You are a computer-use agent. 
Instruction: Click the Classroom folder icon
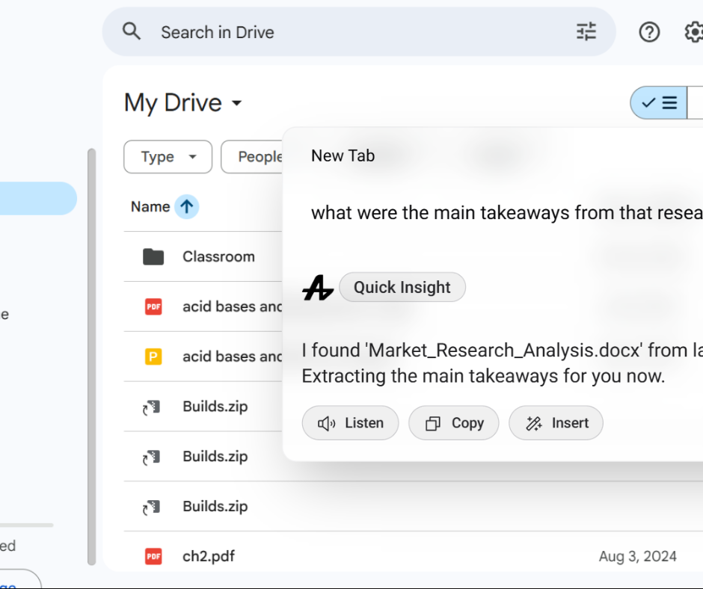[x=153, y=256]
